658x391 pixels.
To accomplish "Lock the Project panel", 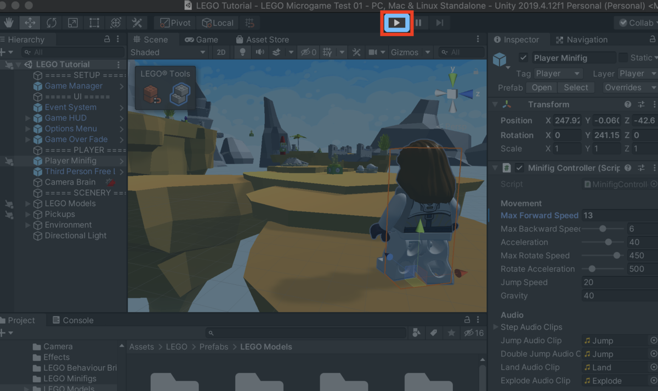I will coord(467,320).
